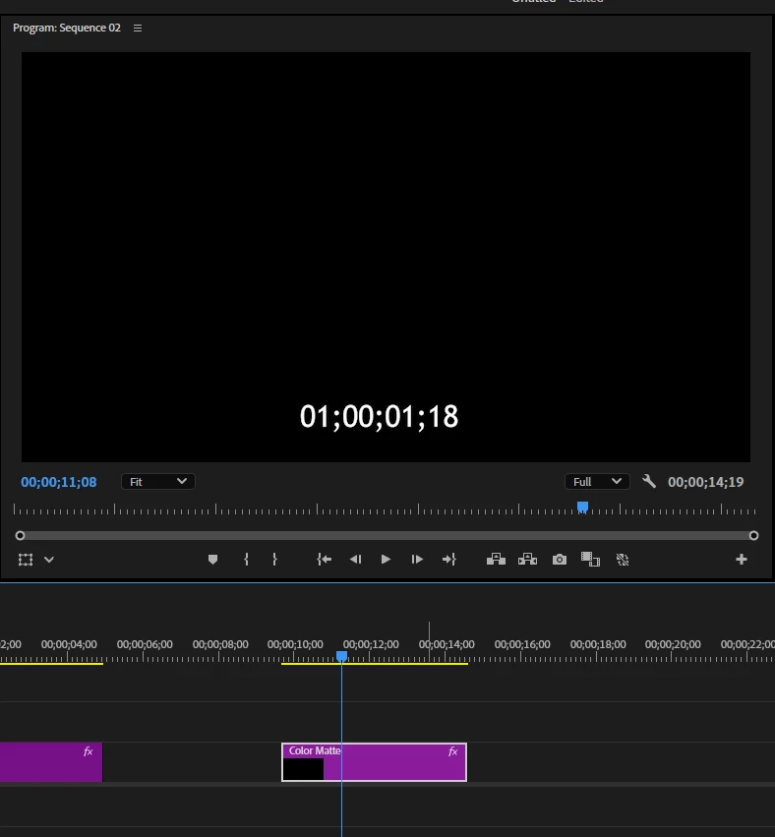Click the Mark In brace icon
This screenshot has width=775, height=837.
coord(246,560)
